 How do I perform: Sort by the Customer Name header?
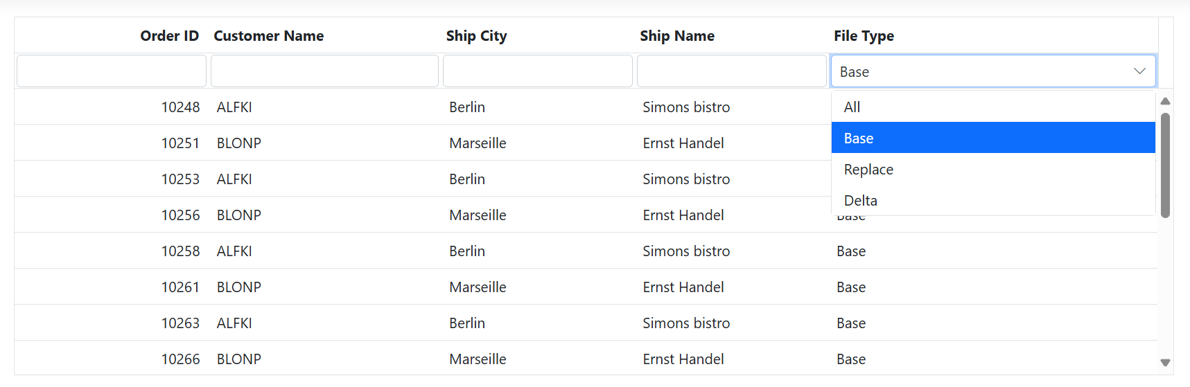(x=269, y=36)
